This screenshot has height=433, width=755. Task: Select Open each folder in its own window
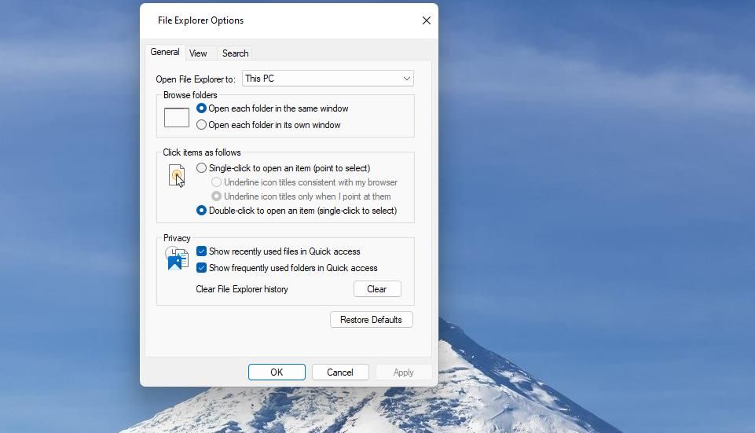202,125
